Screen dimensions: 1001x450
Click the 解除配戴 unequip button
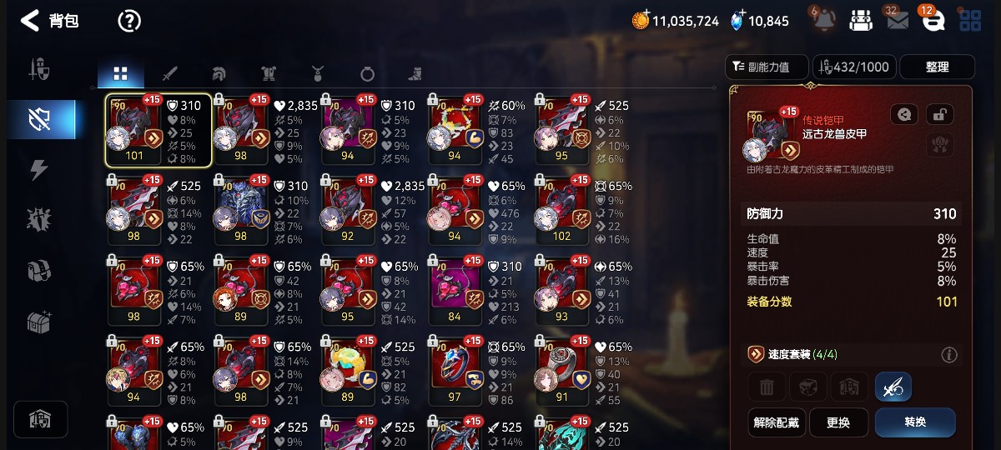776,422
